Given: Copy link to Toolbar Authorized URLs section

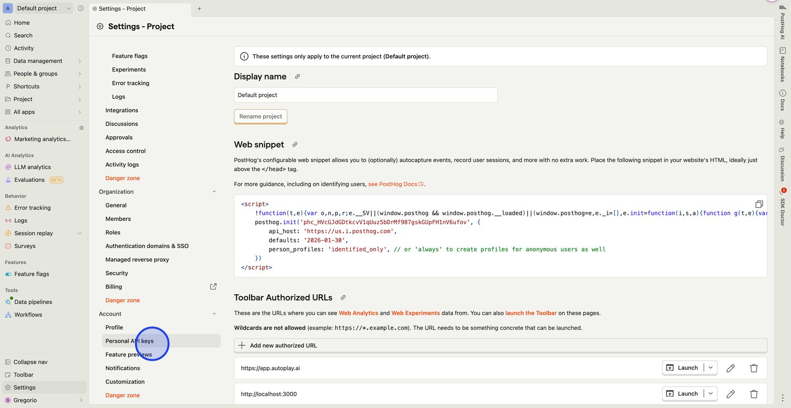Looking at the screenshot, I should (x=343, y=298).
